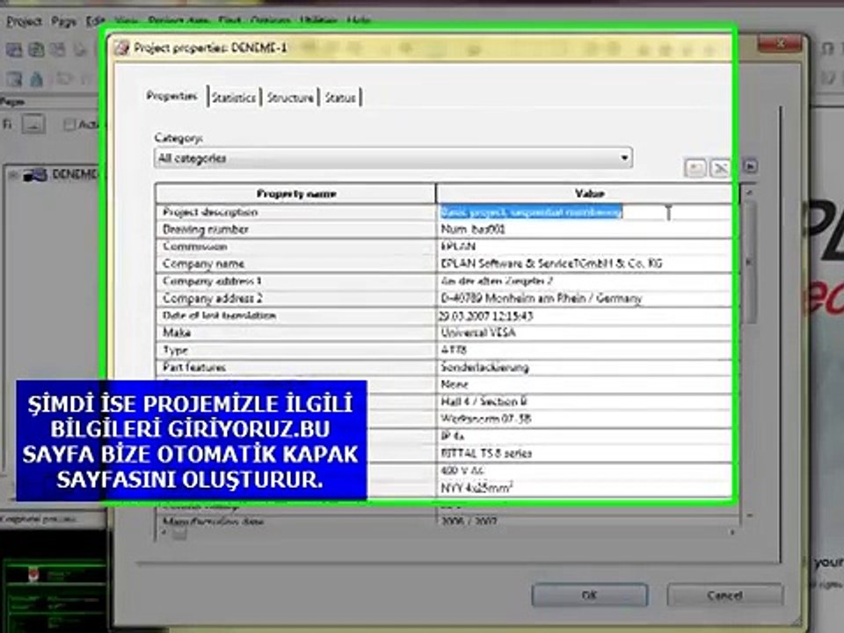Click the 'Part features' property name

194,367
